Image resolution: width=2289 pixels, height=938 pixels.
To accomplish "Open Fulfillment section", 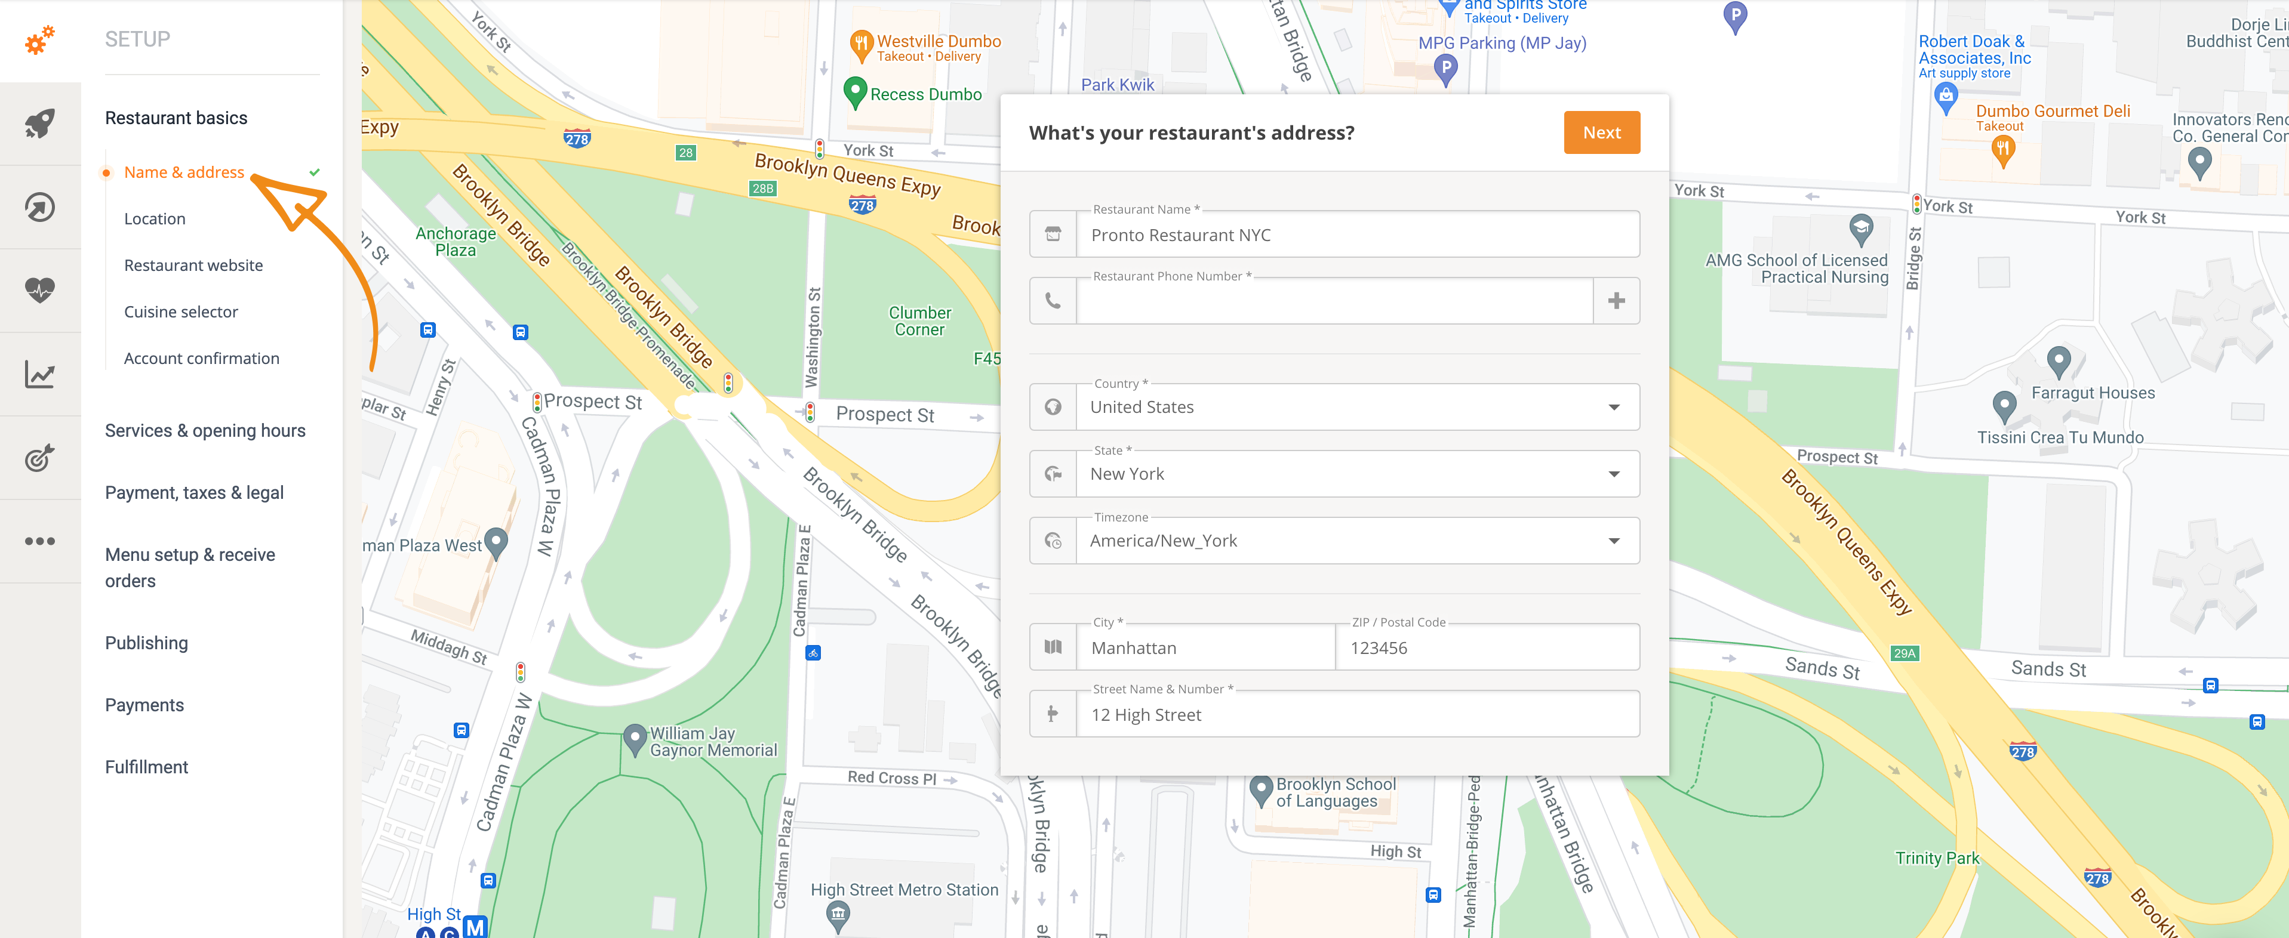I will (147, 767).
